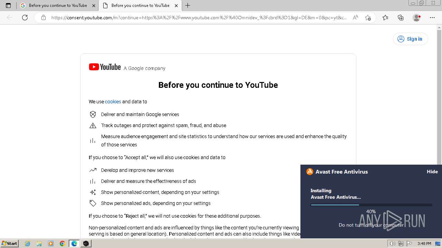Open Action Center flag icon
The height and width of the screenshot is (248, 442).
(409, 244)
